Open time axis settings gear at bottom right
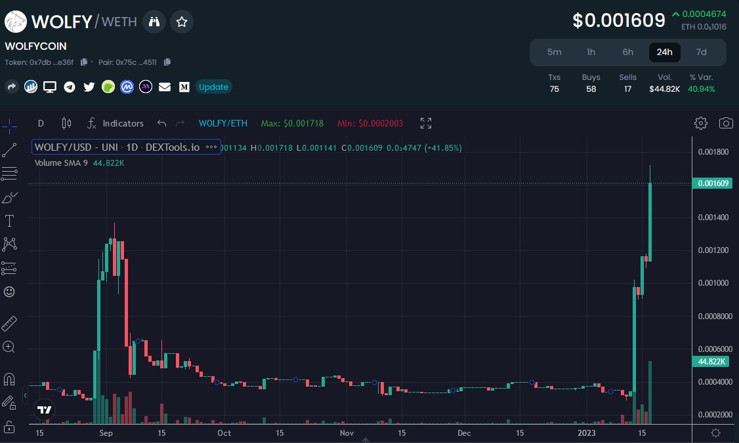 715,433
